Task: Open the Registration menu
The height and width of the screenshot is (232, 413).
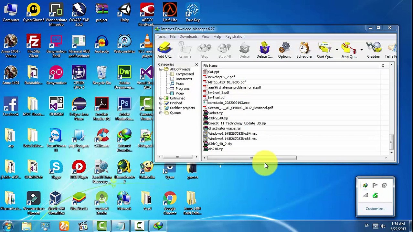Action: click(235, 36)
